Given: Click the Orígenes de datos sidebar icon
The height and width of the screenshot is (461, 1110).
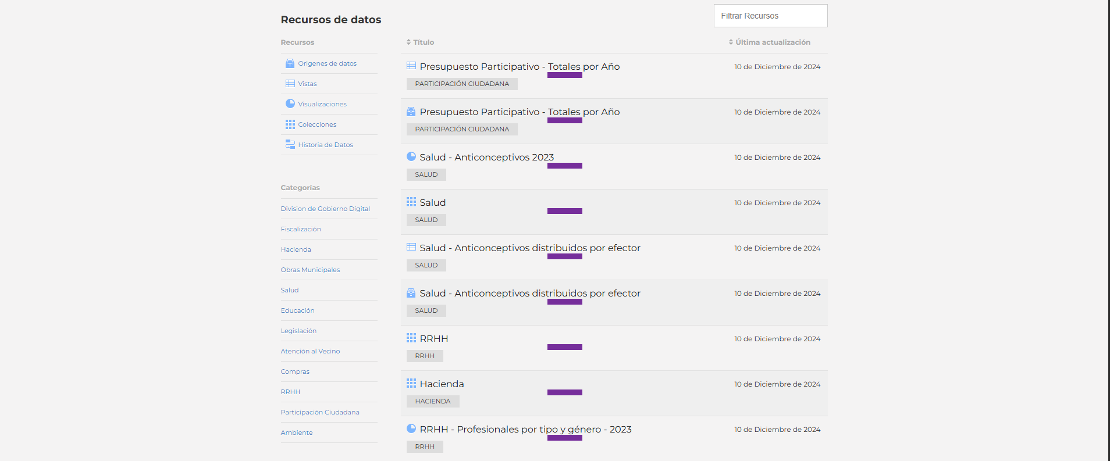Looking at the screenshot, I should tap(290, 63).
